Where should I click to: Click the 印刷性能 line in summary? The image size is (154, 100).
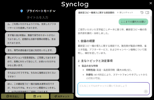[109, 70]
